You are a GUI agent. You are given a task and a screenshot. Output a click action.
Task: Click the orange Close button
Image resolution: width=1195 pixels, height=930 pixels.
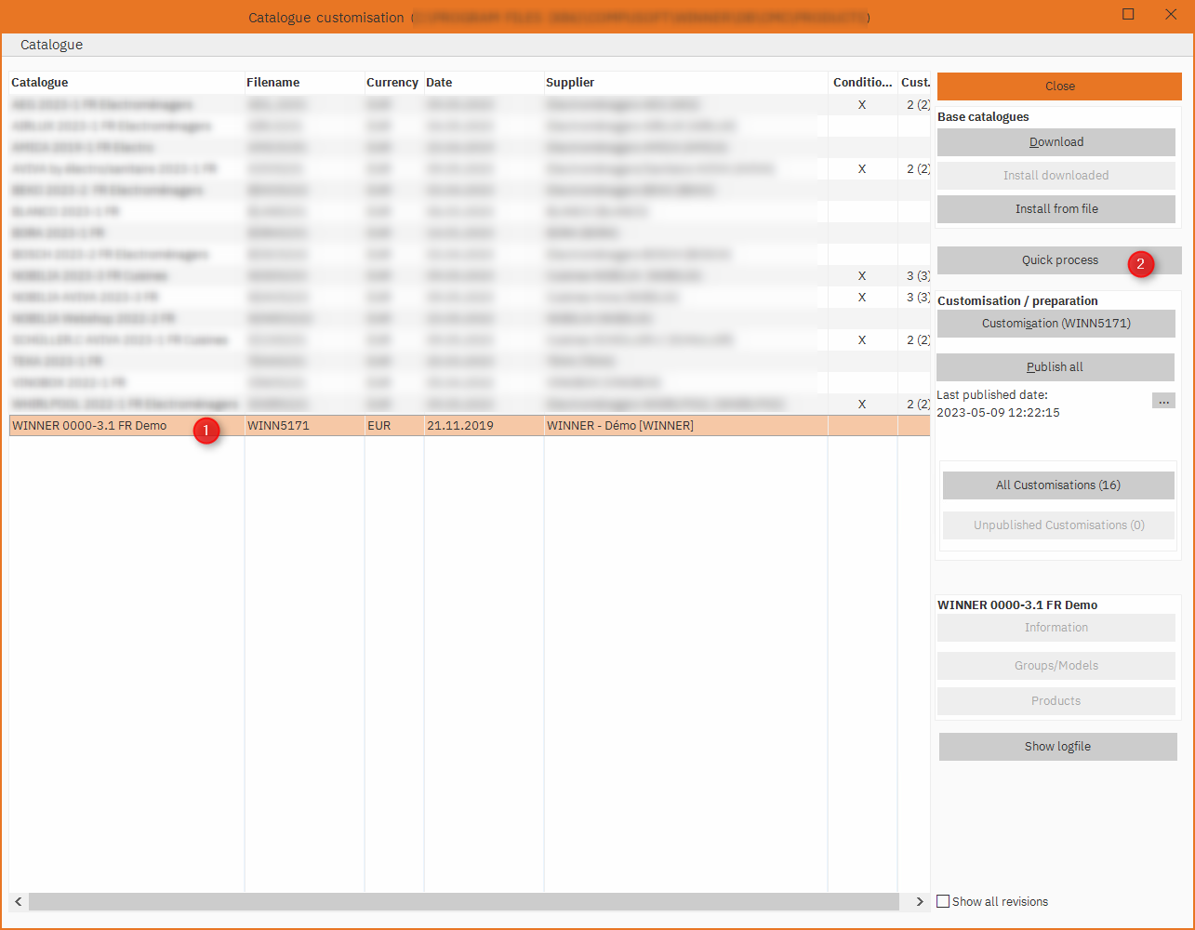click(x=1058, y=86)
